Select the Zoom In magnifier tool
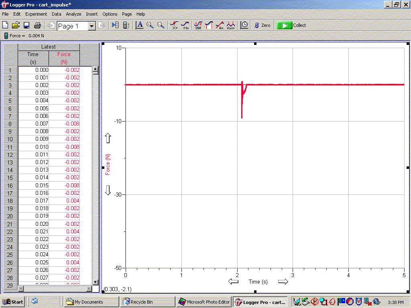Viewport: 411px width, 308px height. (150, 25)
